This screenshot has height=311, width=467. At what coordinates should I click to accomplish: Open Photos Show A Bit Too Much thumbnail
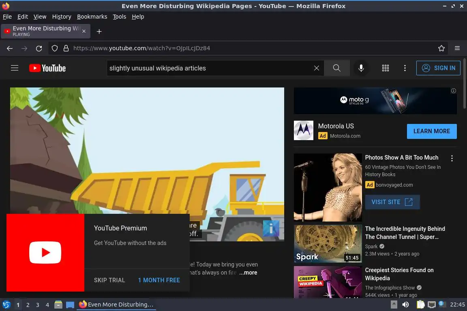tap(328, 187)
